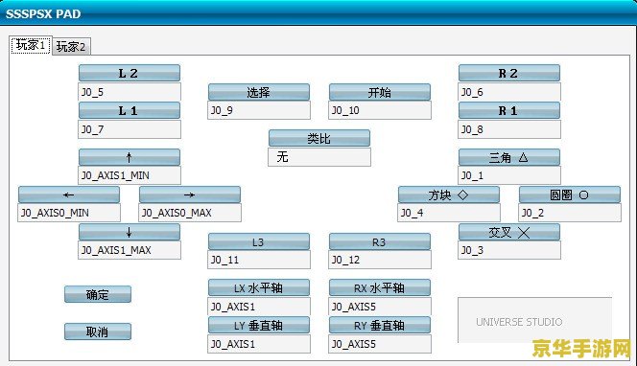Confirm settings with the 确定 button

98,294
